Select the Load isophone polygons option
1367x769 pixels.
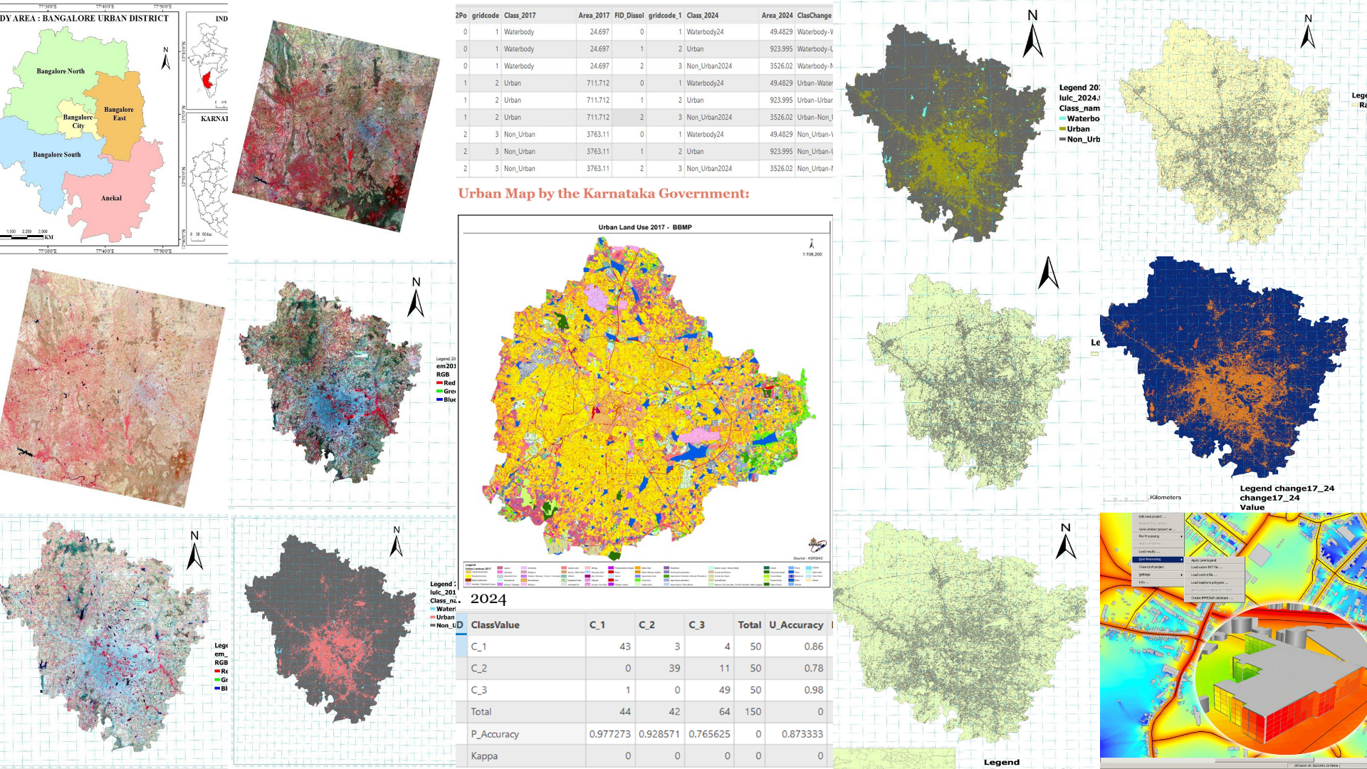click(x=1209, y=583)
